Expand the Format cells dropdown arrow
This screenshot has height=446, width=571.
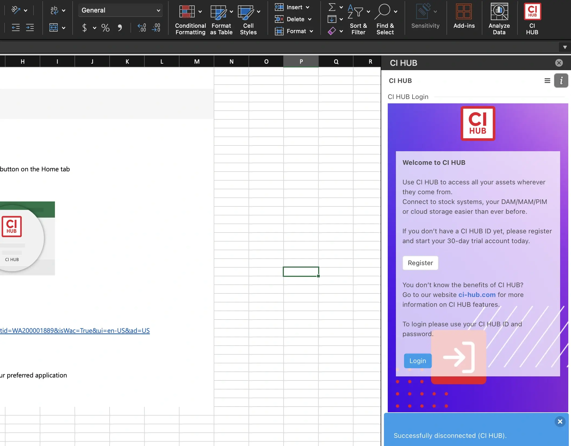(x=311, y=31)
